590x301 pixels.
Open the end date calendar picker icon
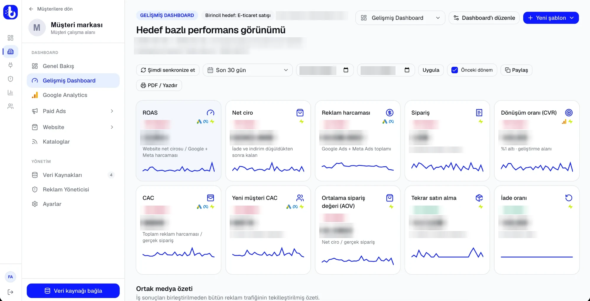coord(407,70)
